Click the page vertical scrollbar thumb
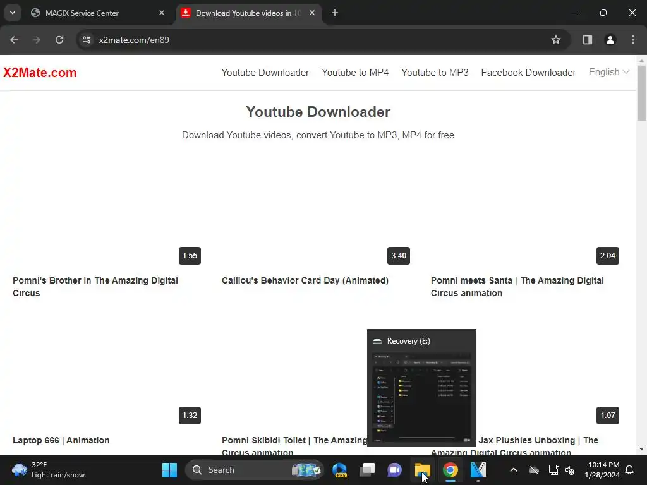647x485 pixels. tap(641, 93)
